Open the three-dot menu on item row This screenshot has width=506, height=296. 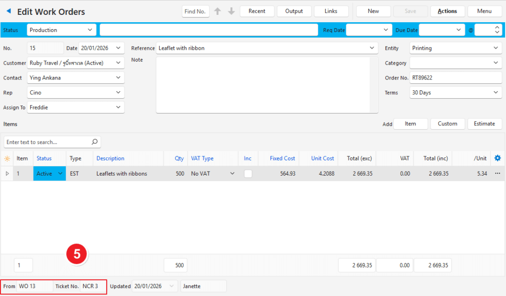point(497,174)
